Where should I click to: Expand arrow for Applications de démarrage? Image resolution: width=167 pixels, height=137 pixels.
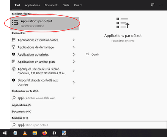(74, 47)
